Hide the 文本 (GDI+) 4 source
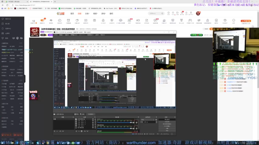This screenshot has width=259, height=145. 93,121
